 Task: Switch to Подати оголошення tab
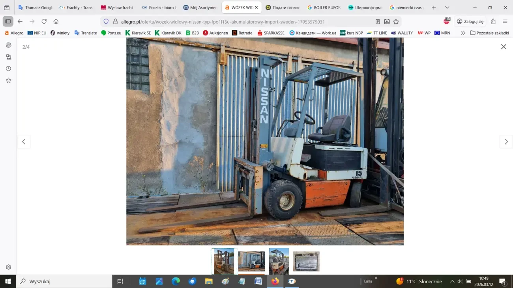tap(282, 7)
